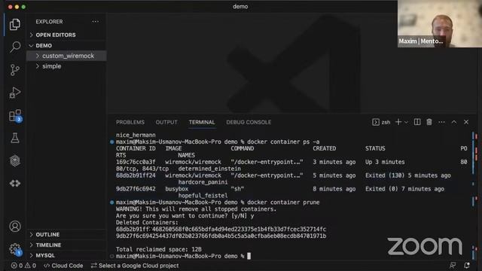Switch to the Debug Console tab
The image size is (482, 271).
coord(249,122)
